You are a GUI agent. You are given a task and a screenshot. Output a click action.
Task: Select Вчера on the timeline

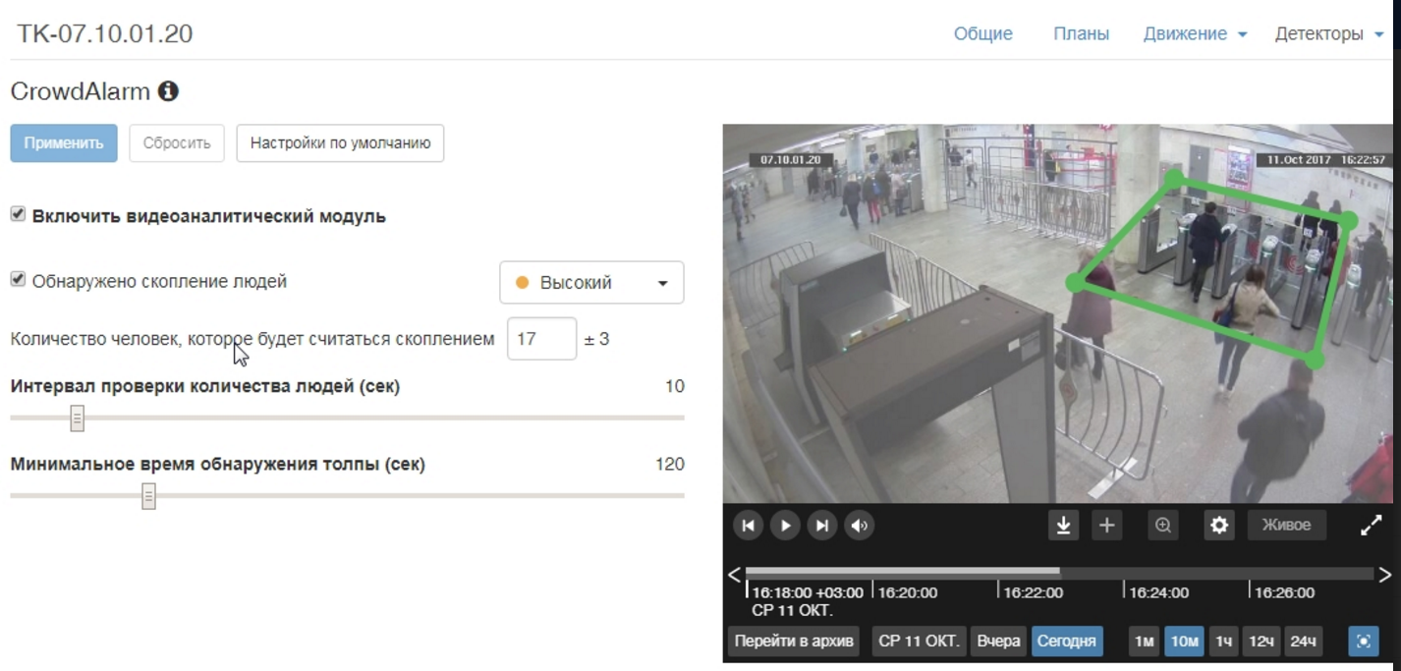pos(998,642)
